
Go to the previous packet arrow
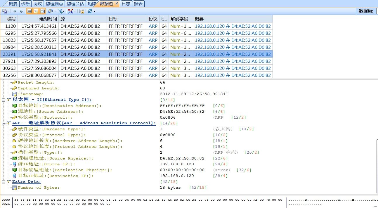point(15,11)
